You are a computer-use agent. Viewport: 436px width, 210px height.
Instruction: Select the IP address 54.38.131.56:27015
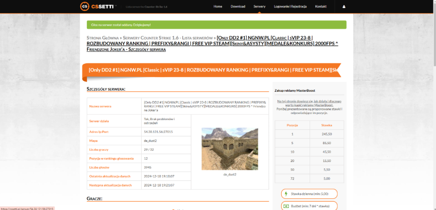point(158,132)
